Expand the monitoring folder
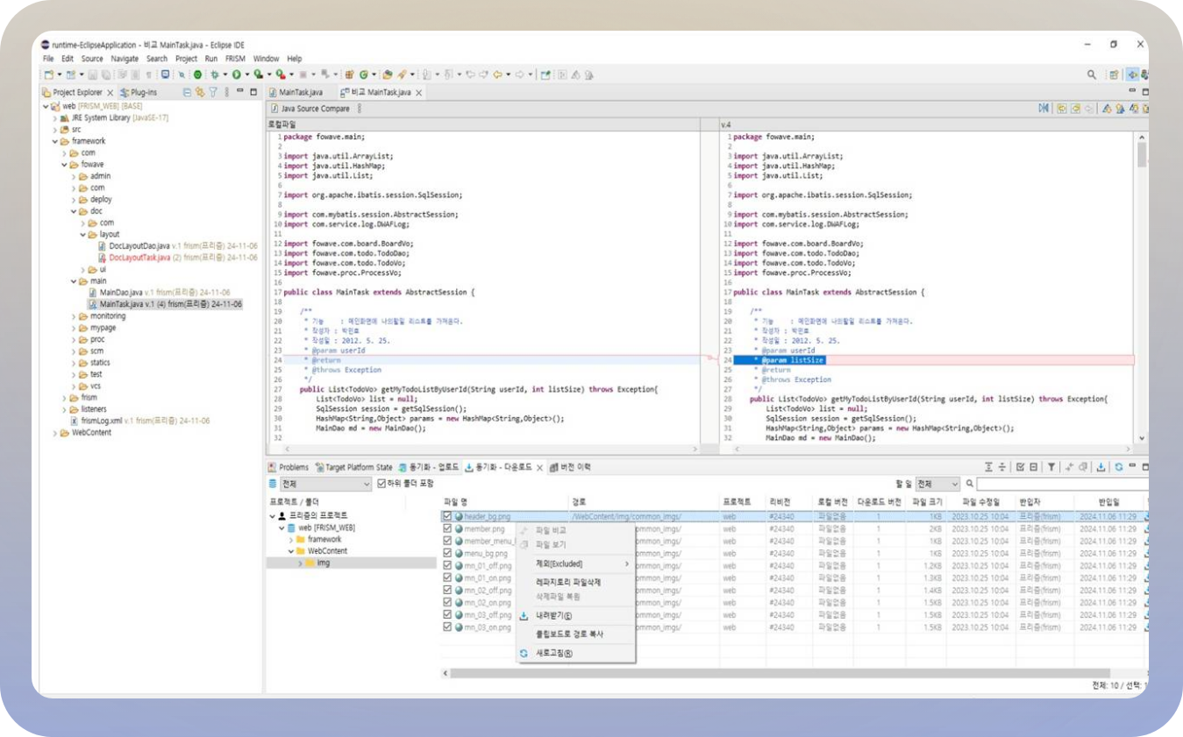1183x737 pixels. click(75, 316)
